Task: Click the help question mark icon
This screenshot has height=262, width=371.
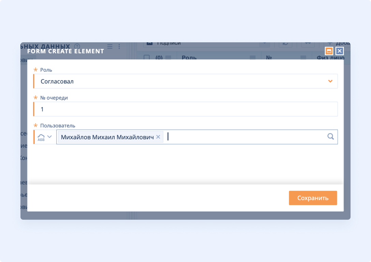Action: pos(77,46)
